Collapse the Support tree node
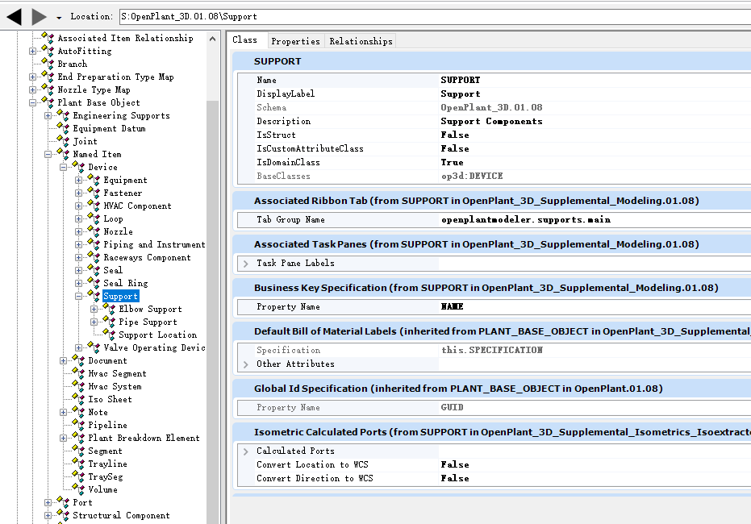This screenshot has width=751, height=524. click(79, 296)
